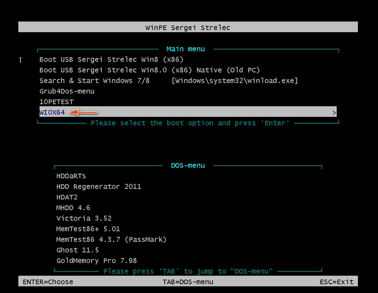
Task: Click ENTER=Choose in the bottom bar
Action: pos(48,282)
